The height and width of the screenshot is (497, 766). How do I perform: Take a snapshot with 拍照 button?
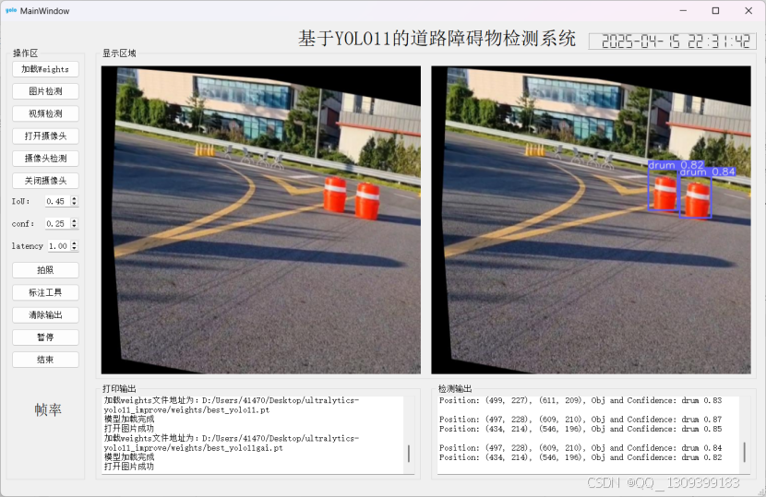[45, 270]
